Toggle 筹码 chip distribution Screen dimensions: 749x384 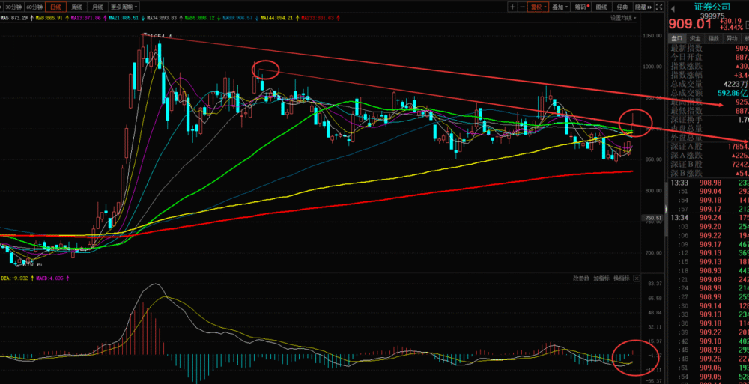point(581,7)
